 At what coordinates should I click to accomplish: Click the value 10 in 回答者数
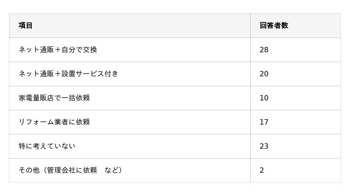pyautogui.click(x=264, y=98)
